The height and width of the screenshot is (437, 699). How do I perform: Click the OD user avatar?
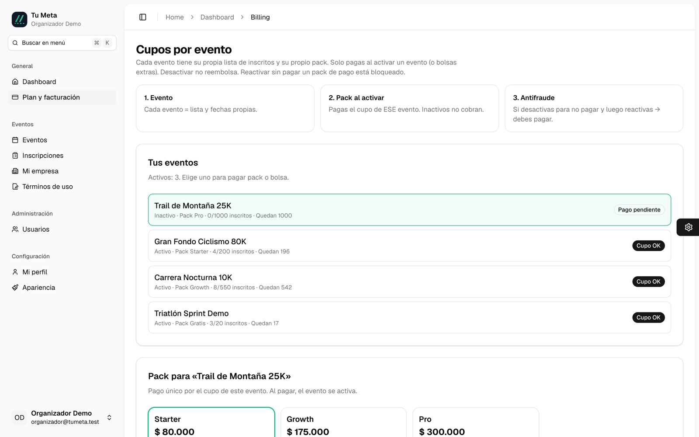[x=19, y=417]
